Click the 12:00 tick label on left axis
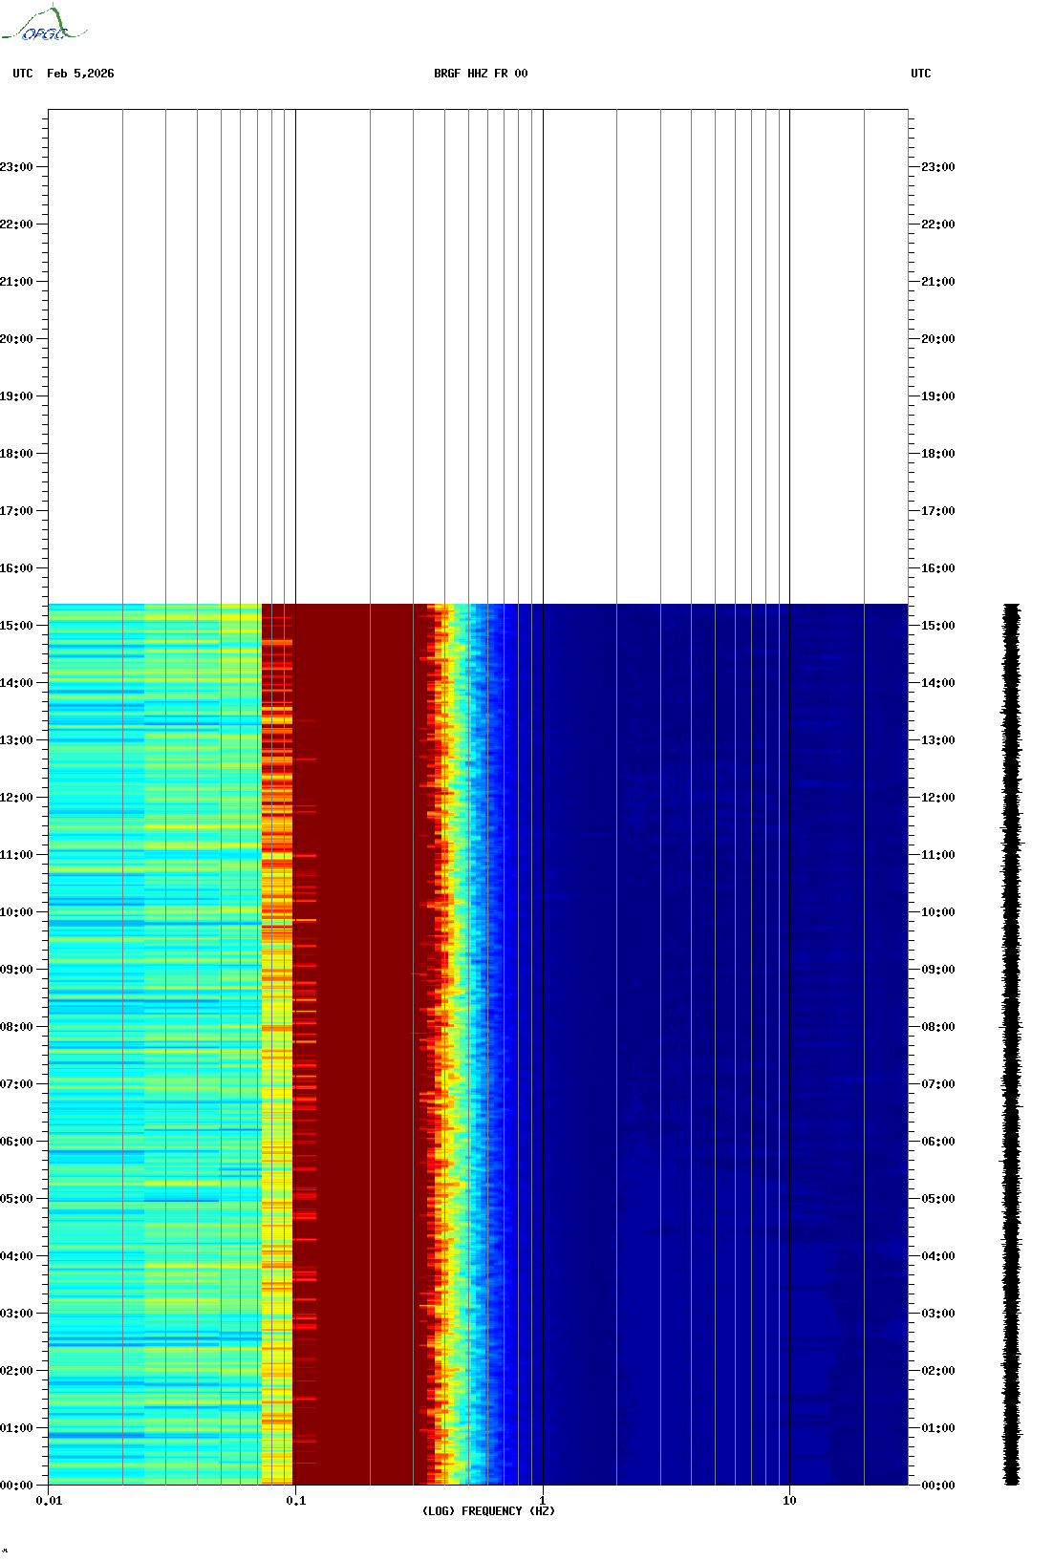Image resolution: width=1053 pixels, height=1561 pixels. (x=16, y=798)
